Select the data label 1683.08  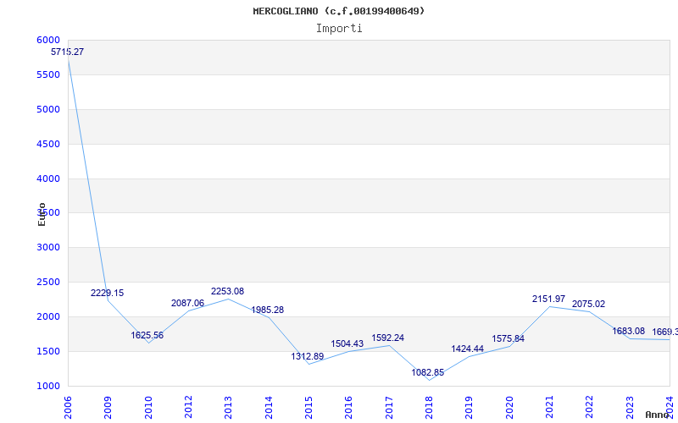click(628, 331)
